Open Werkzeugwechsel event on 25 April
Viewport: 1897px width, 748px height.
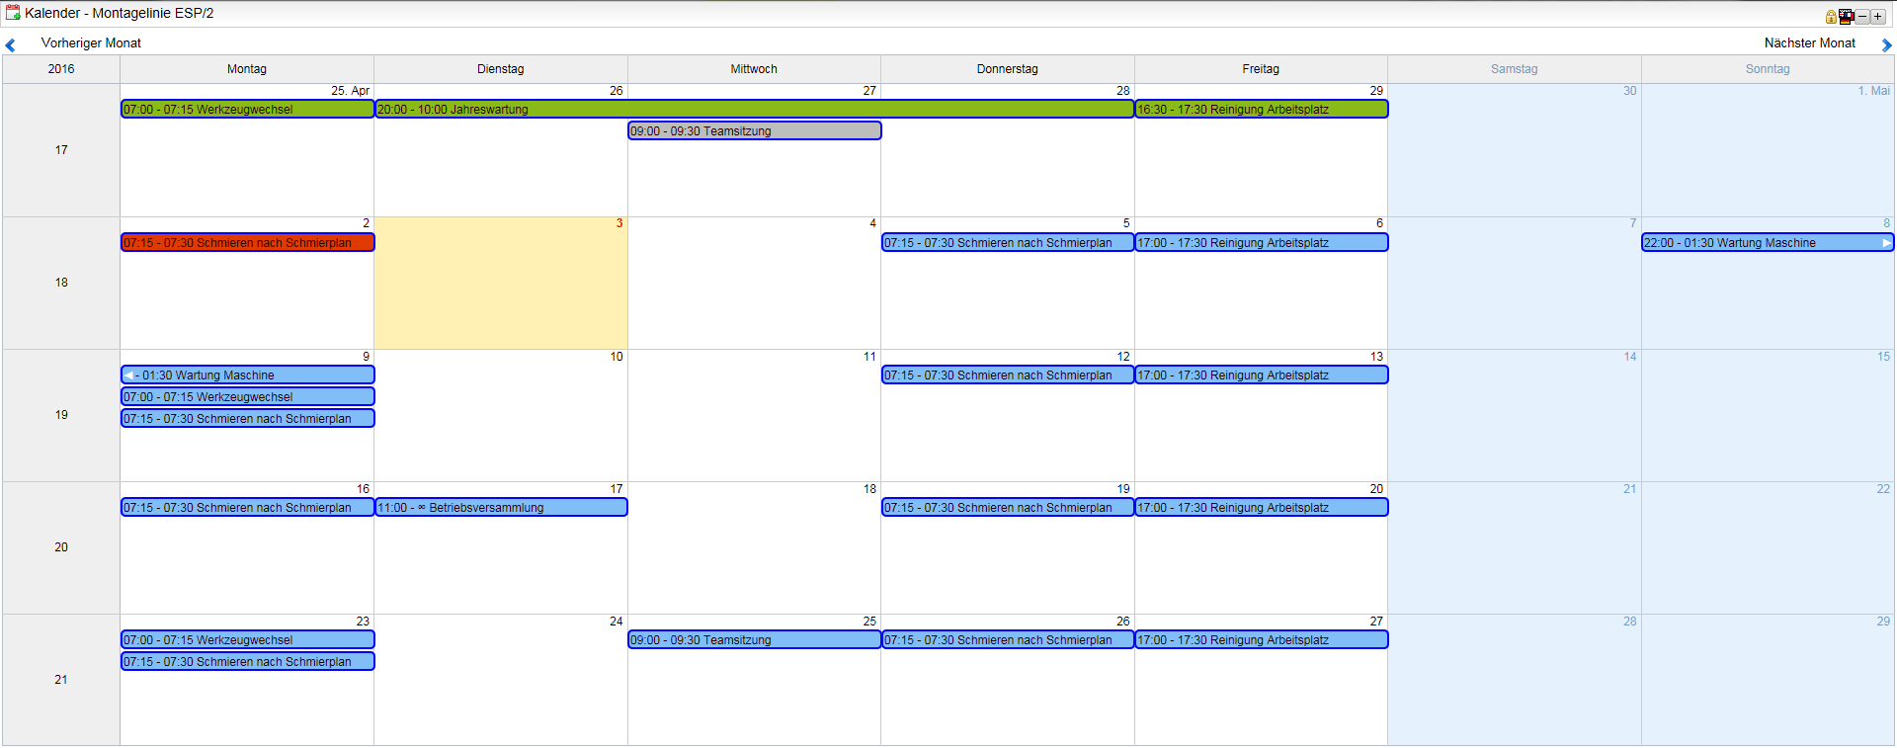point(247,110)
